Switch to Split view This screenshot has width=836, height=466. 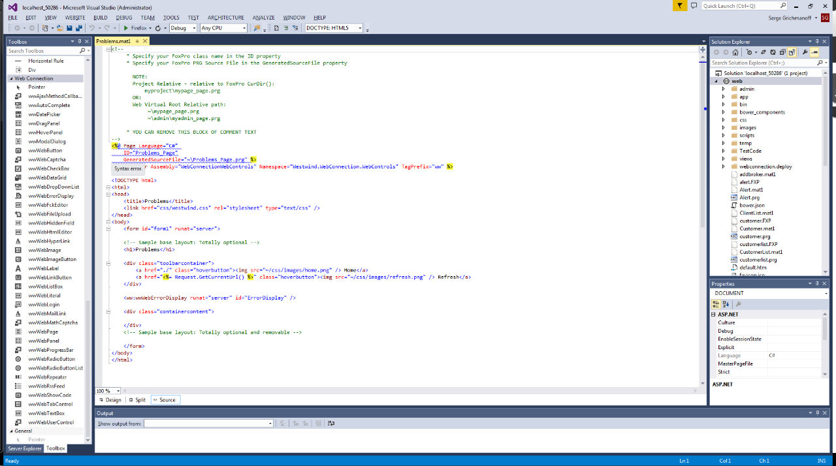point(137,399)
